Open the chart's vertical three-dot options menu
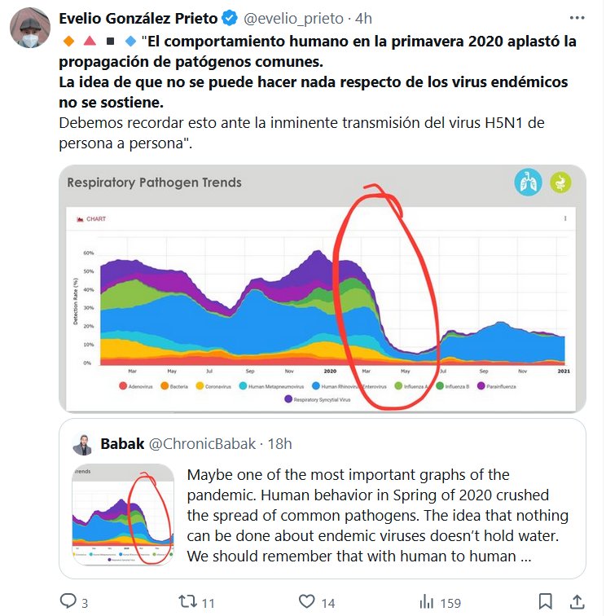The image size is (606, 616). [564, 218]
